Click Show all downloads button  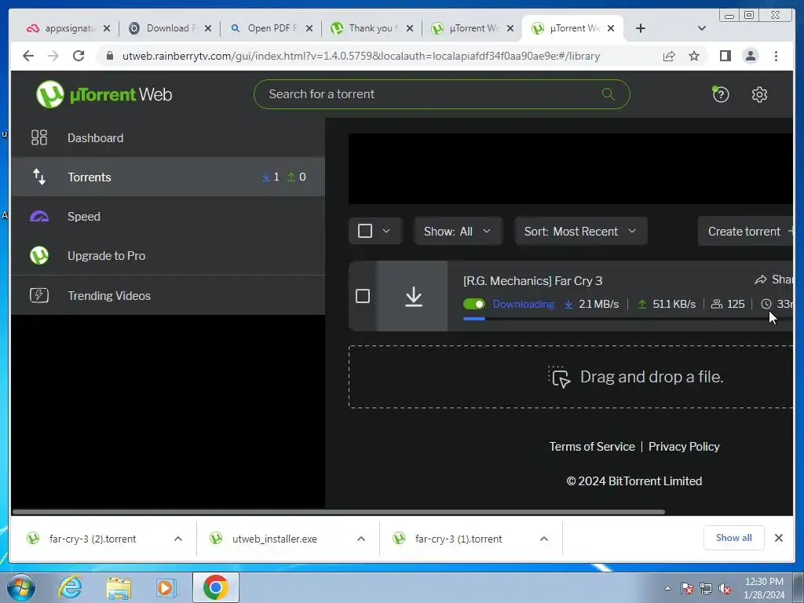[x=734, y=538]
